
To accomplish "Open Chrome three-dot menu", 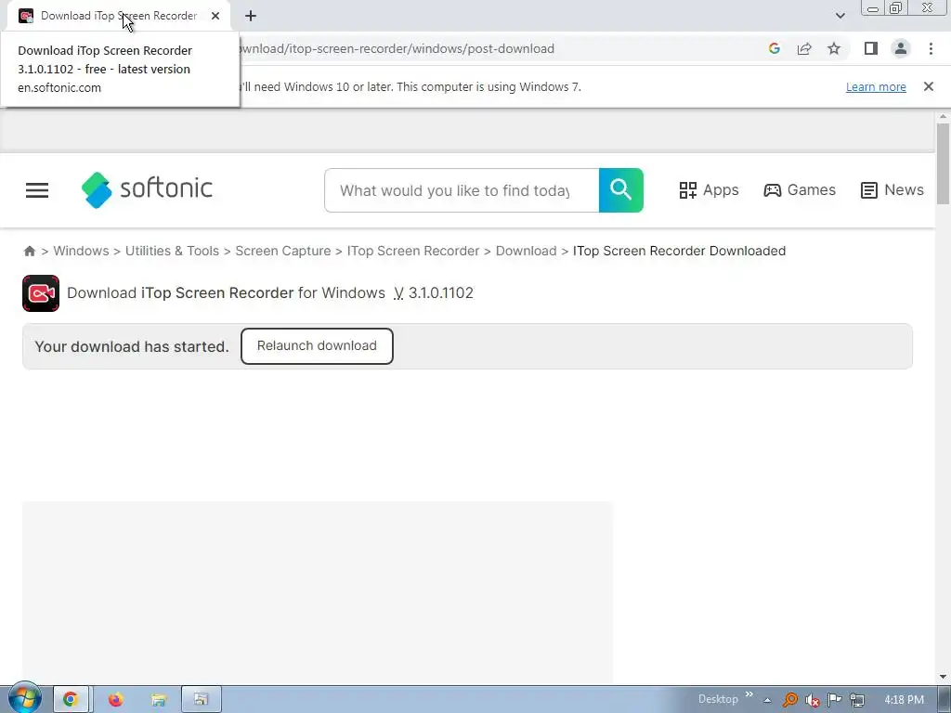I will pos(931,48).
